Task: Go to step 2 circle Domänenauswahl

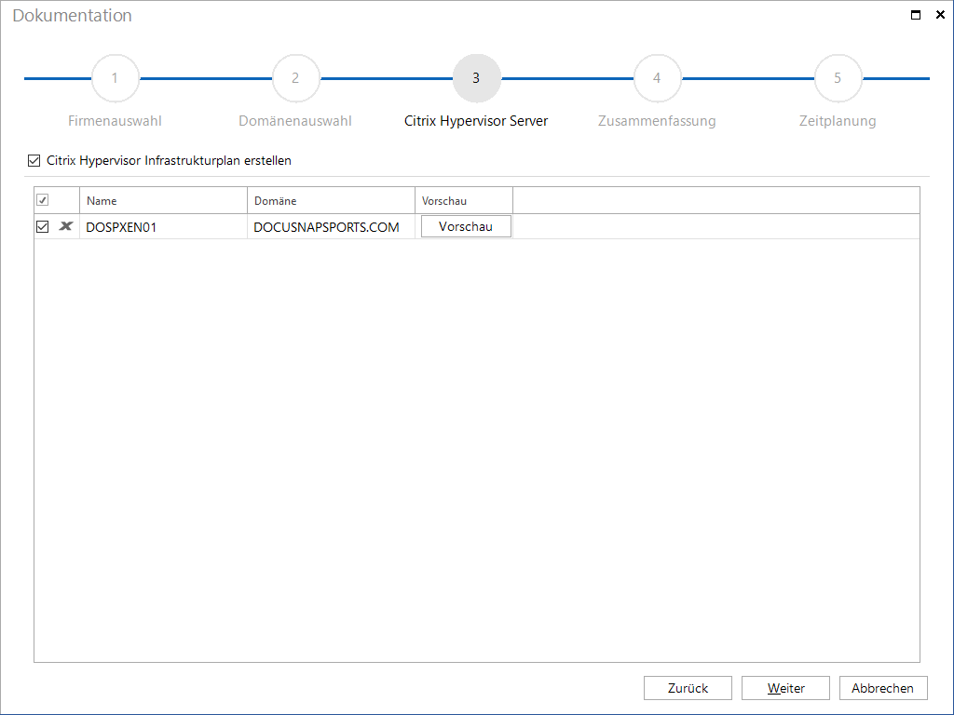Action: (295, 78)
